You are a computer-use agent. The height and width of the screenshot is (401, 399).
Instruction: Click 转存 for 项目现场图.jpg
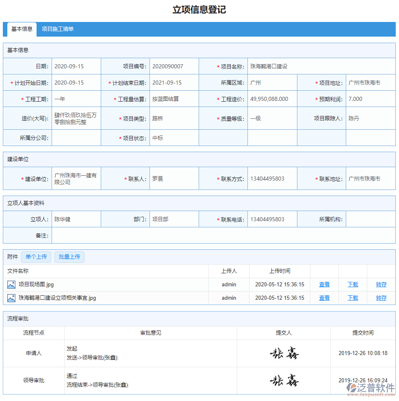(381, 284)
